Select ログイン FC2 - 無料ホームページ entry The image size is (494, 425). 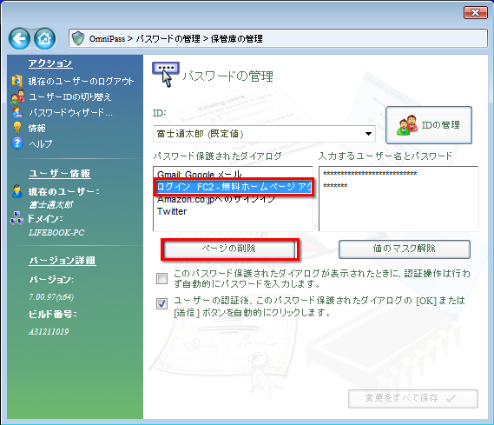click(x=234, y=187)
